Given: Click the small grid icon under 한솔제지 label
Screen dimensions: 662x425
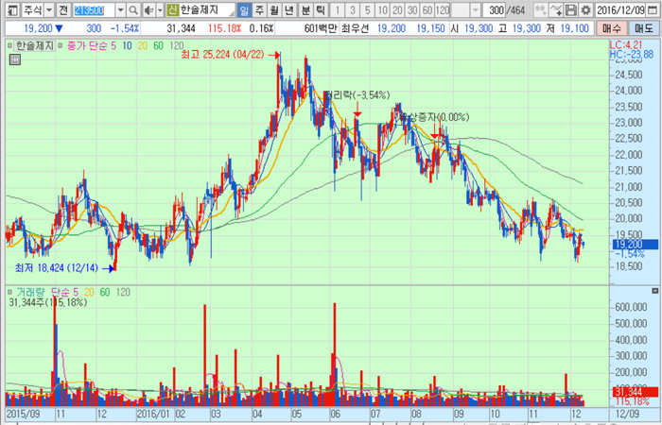Looking at the screenshot, I should coord(15,59).
